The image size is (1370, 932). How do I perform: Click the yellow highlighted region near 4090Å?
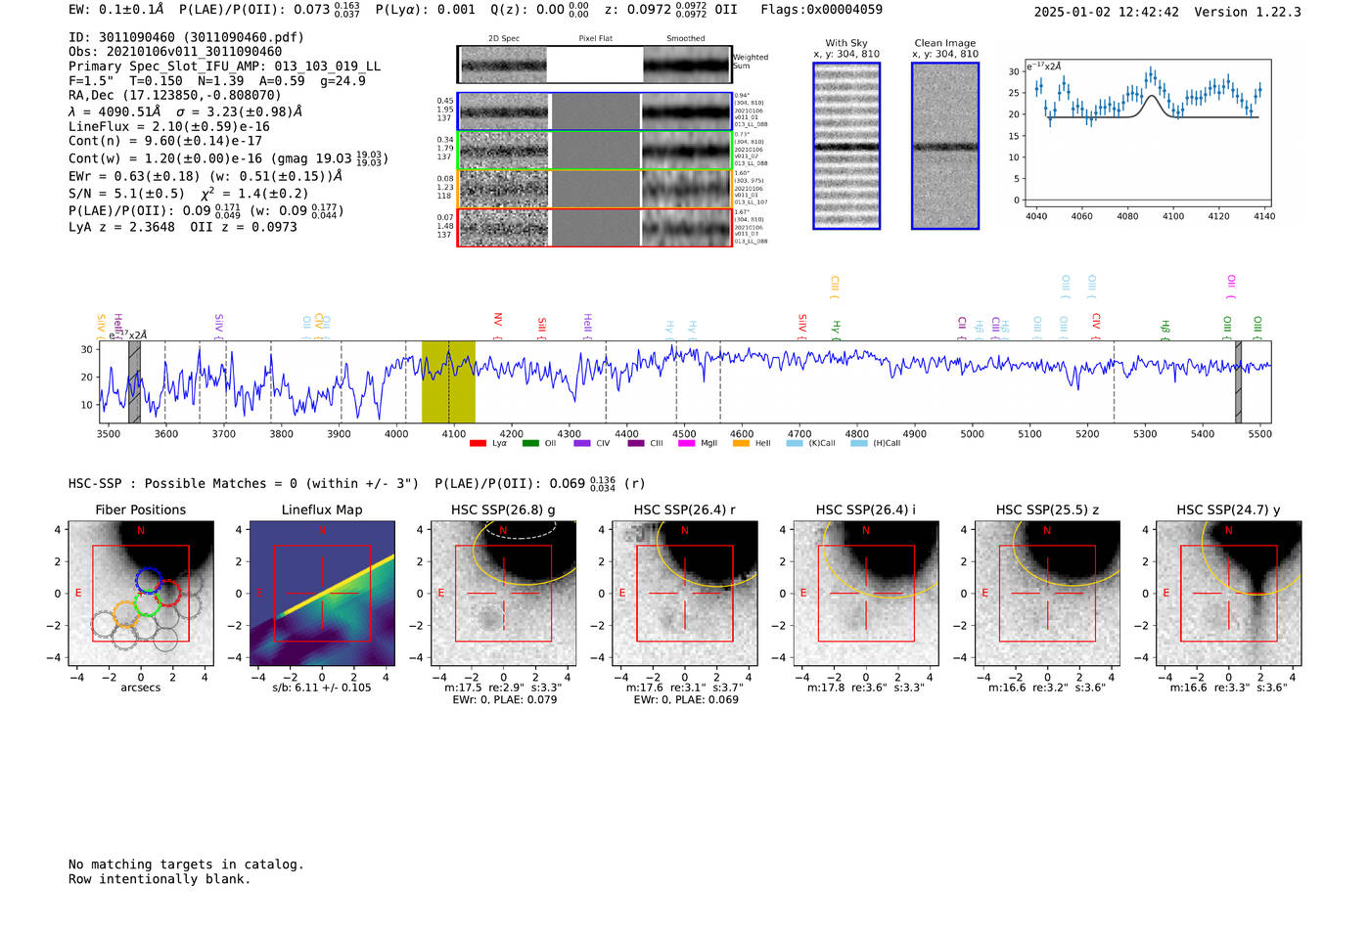point(448,381)
